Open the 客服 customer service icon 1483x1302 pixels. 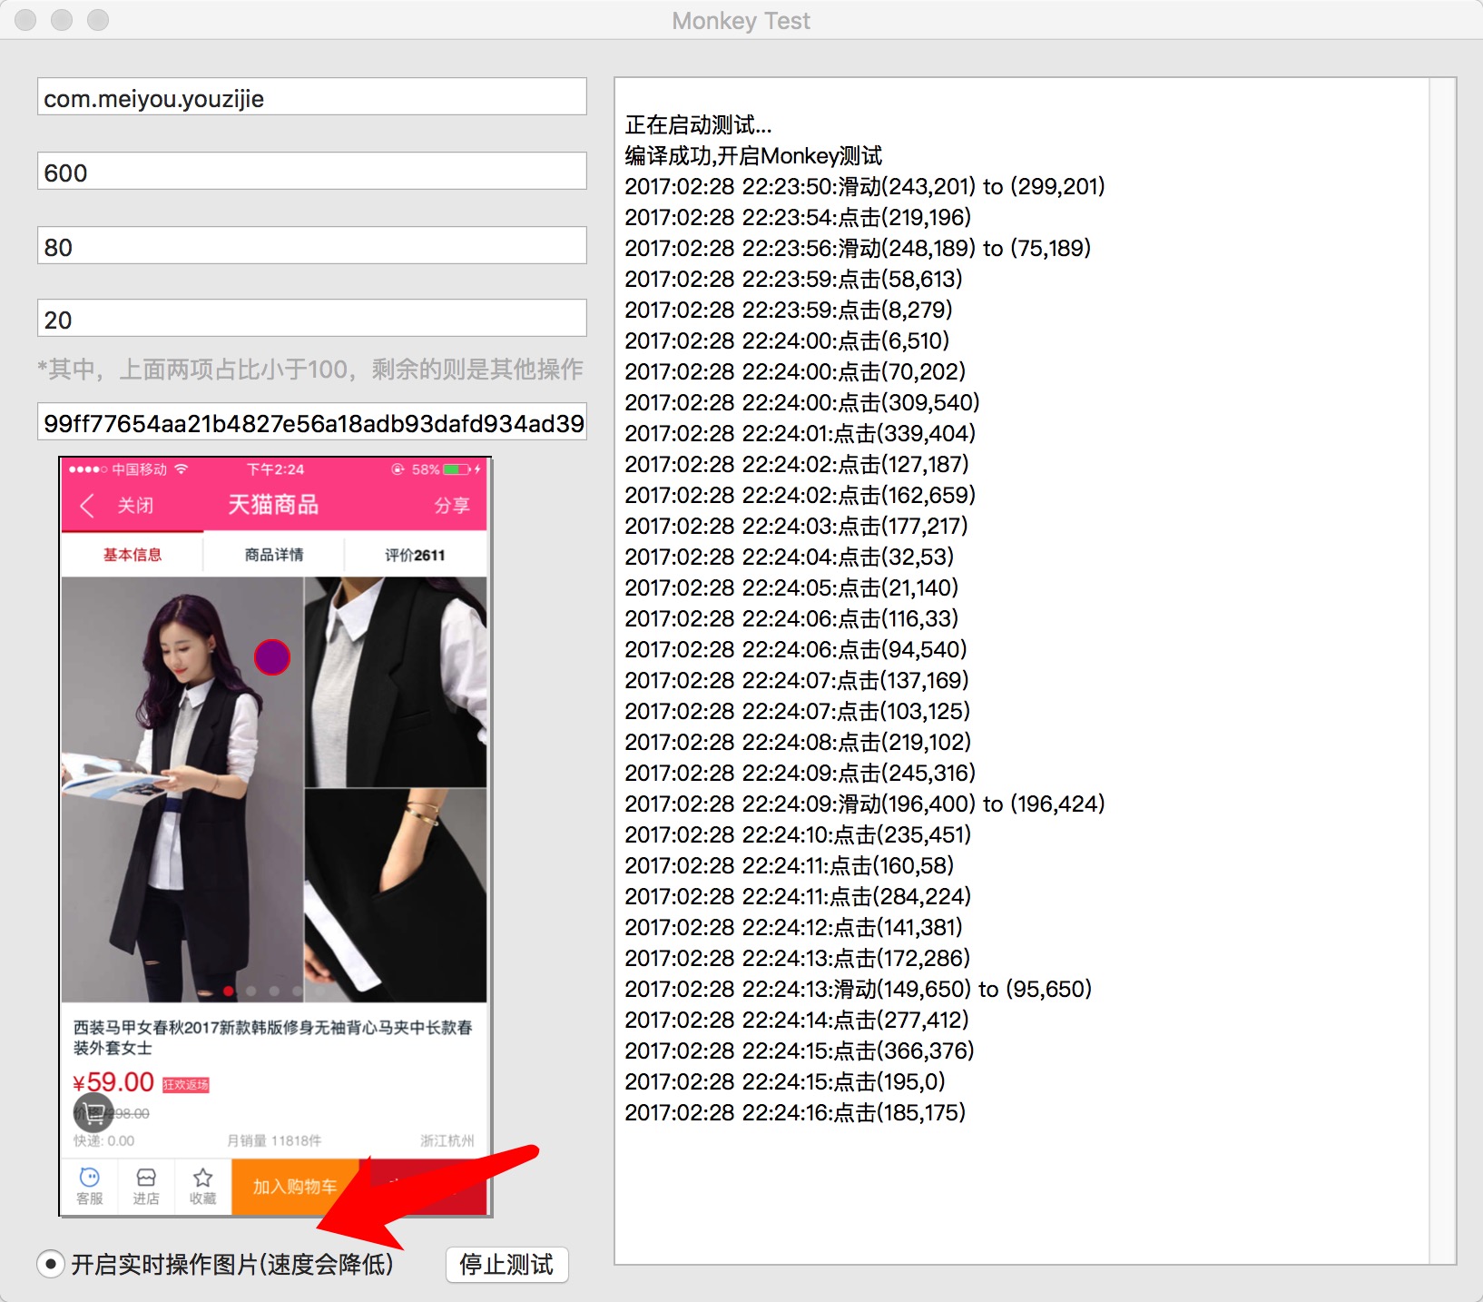pos(90,1186)
